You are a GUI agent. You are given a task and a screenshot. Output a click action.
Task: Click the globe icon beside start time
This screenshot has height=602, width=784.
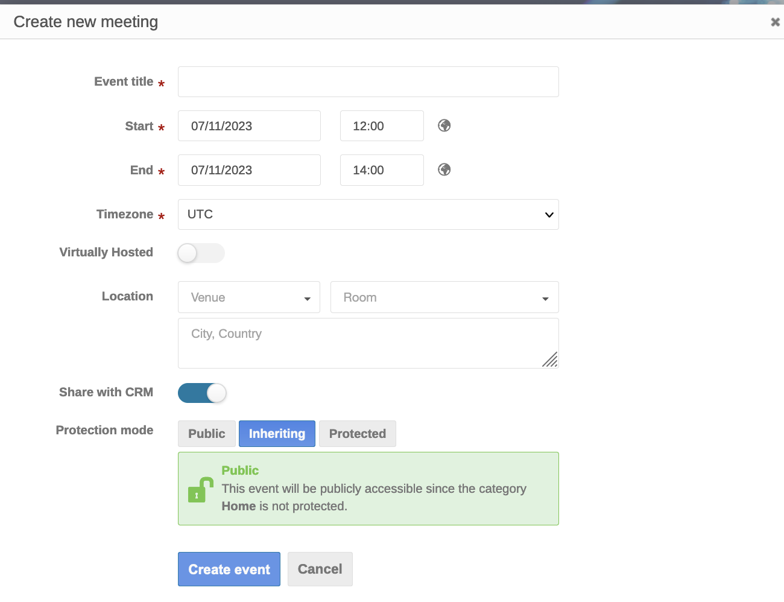point(444,125)
